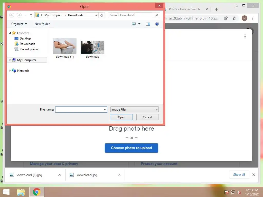Click Show all downloads
Viewport: 263px width, 197px height.
point(239,175)
